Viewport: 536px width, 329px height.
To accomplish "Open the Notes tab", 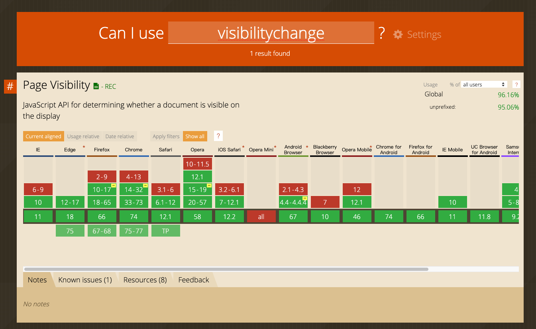I will pos(37,280).
